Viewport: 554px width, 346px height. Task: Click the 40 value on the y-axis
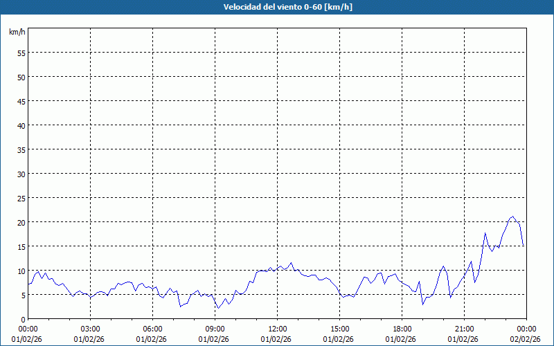pyautogui.click(x=21, y=126)
